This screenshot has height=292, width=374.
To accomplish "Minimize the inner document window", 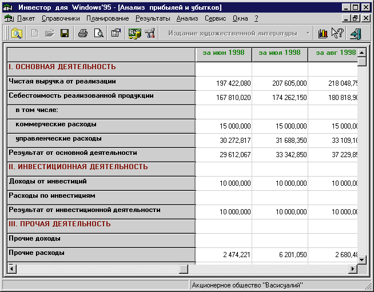I will pos(347,18).
